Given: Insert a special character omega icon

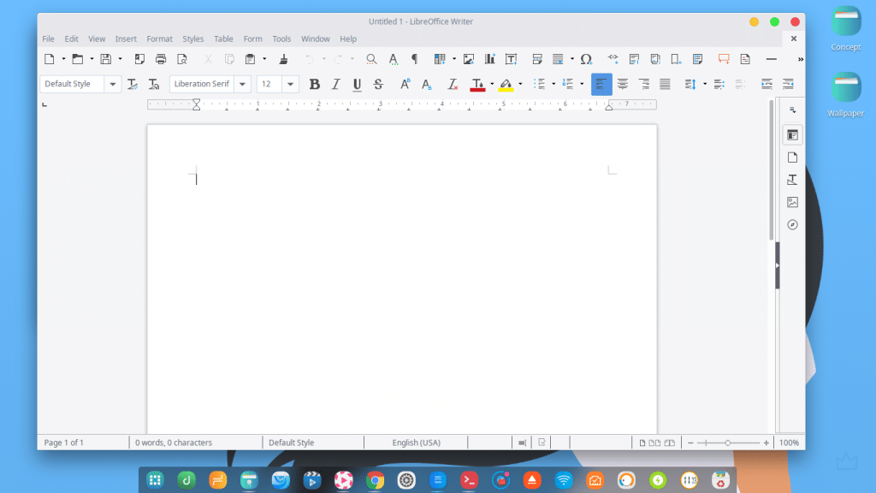Looking at the screenshot, I should pyautogui.click(x=586, y=59).
